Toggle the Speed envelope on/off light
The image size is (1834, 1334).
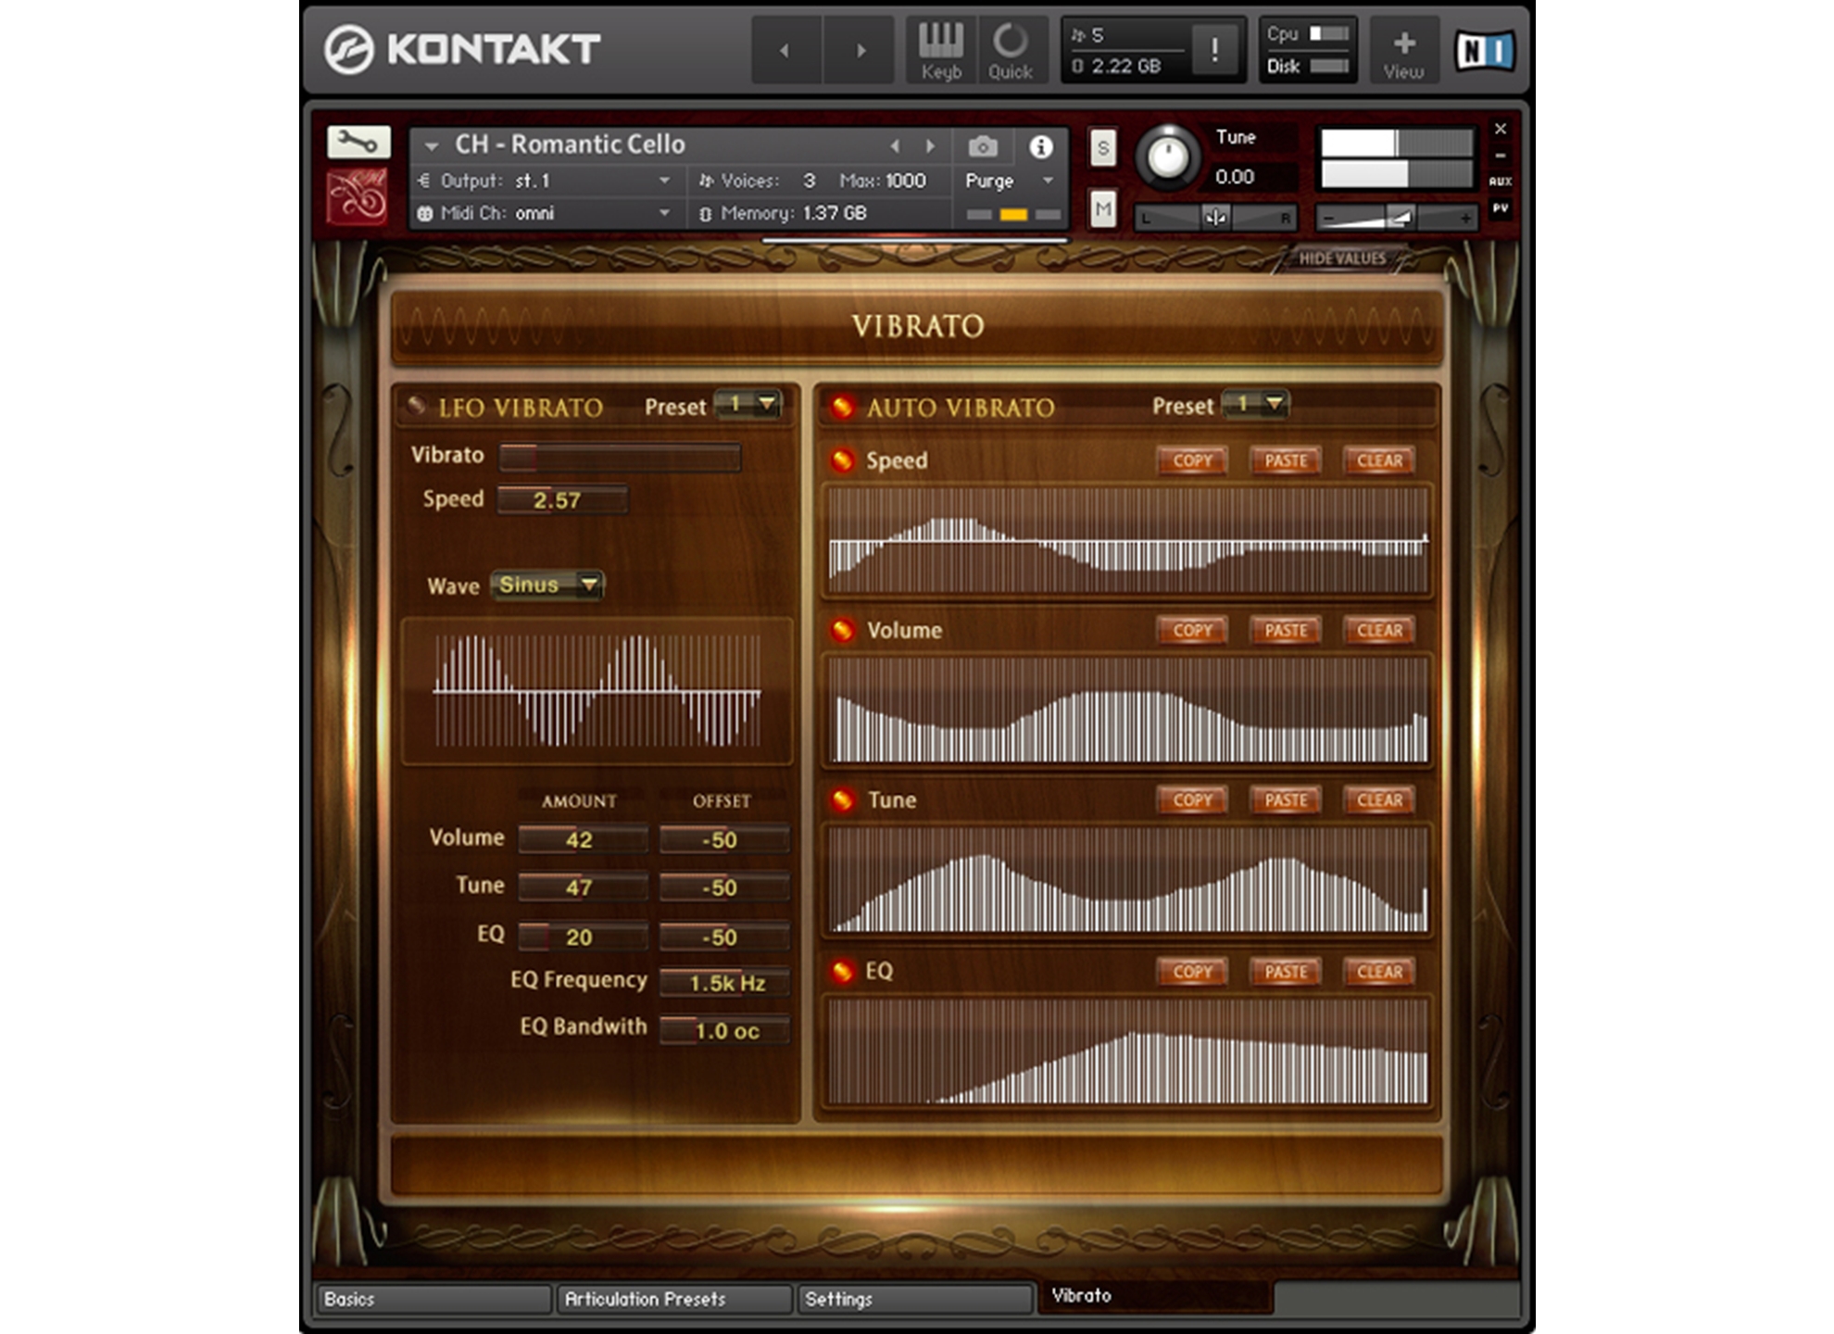pos(842,459)
